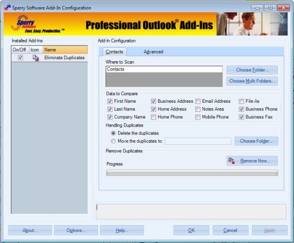Click the move duplicates folder field
The image size is (294, 243).
(x=198, y=141)
